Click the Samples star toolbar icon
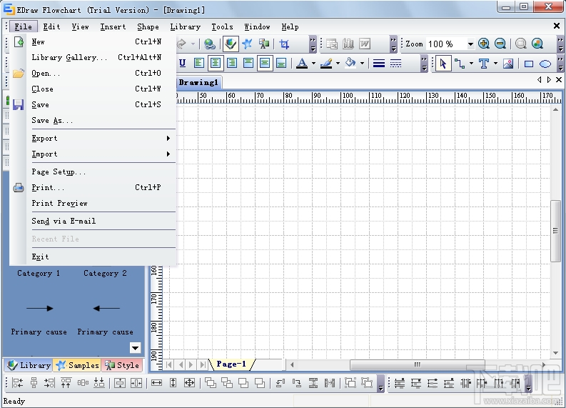 click(247, 44)
